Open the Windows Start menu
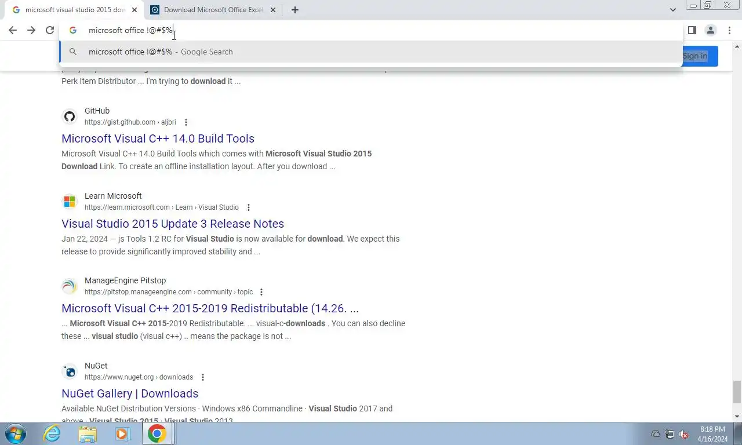The height and width of the screenshot is (445, 742). click(x=16, y=433)
